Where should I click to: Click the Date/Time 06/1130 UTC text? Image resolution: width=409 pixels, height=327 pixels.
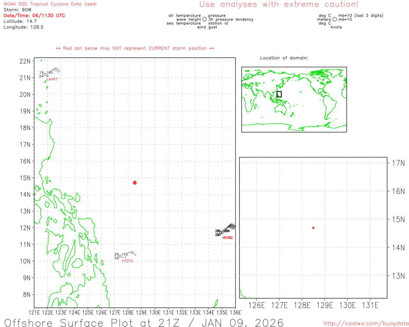[x=34, y=15]
